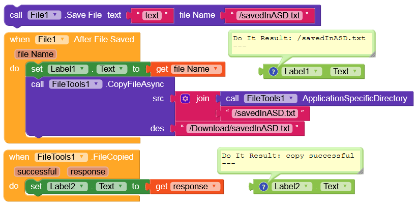Open File1 dropdown in After File Saved event
The width and height of the screenshot is (416, 206).
[x=52, y=40]
